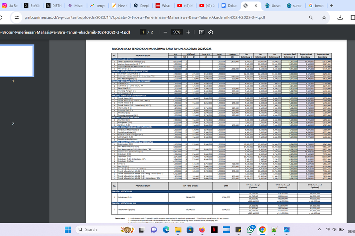Viewport: 355px width, 236px height.
Task: View site information icon beside the URL
Action: (x=16, y=17)
